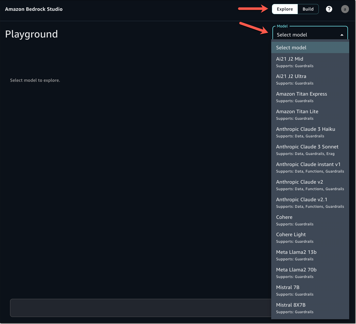Select Ai21 J2 Mid model
Image resolution: width=356 pixels, height=324 pixels.
pyautogui.click(x=310, y=62)
